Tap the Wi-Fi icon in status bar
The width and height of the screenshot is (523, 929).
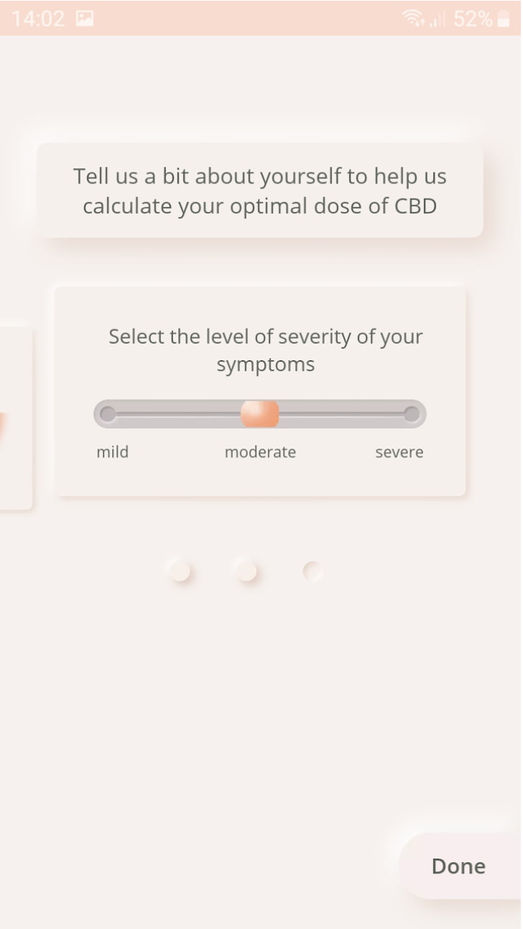point(414,19)
